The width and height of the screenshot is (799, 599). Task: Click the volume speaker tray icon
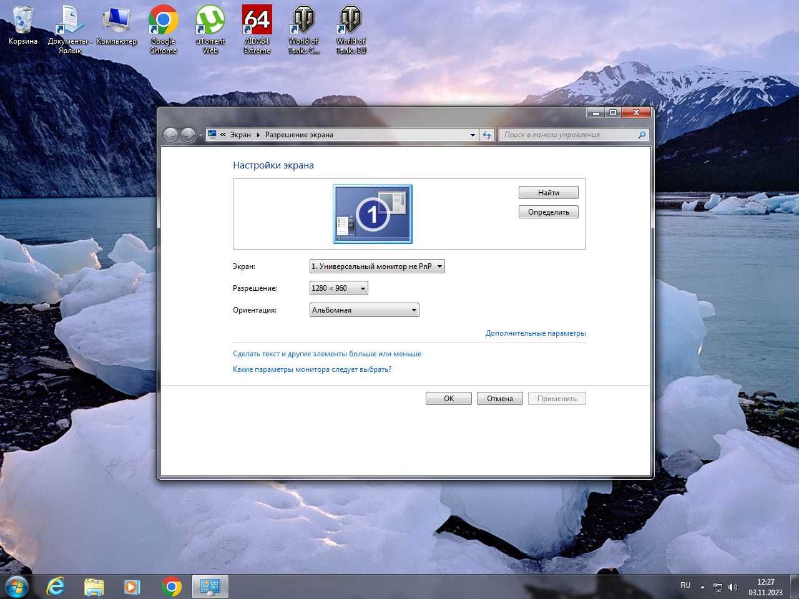733,587
